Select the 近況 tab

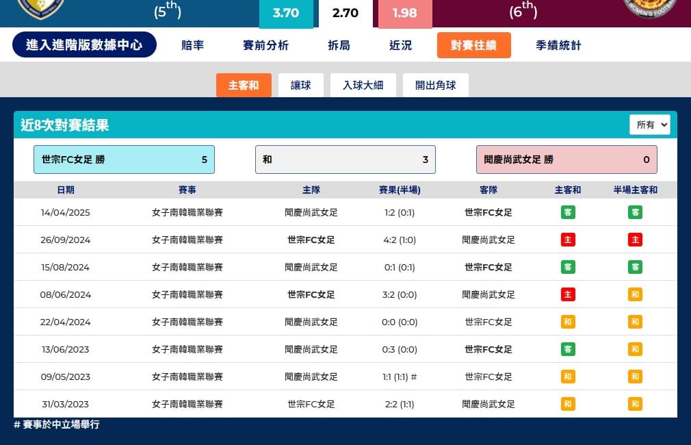(x=401, y=45)
